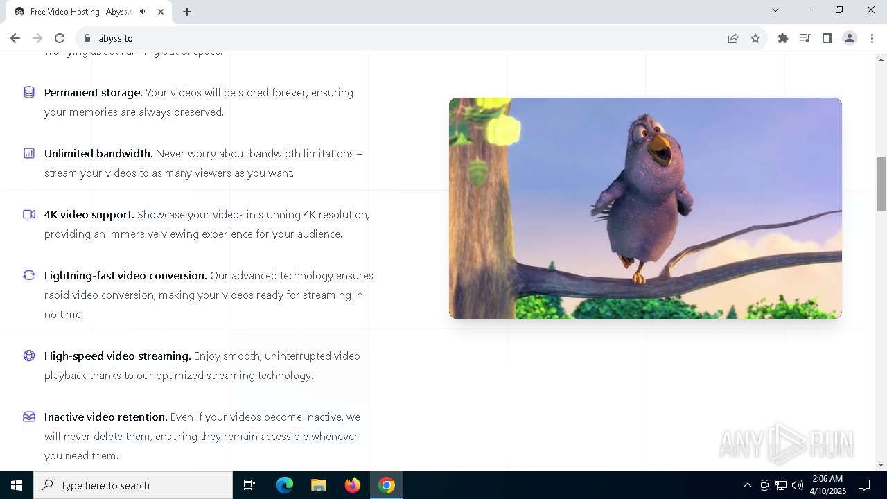The width and height of the screenshot is (887, 499).
Task: Go back to the previous page
Action: pyautogui.click(x=15, y=38)
